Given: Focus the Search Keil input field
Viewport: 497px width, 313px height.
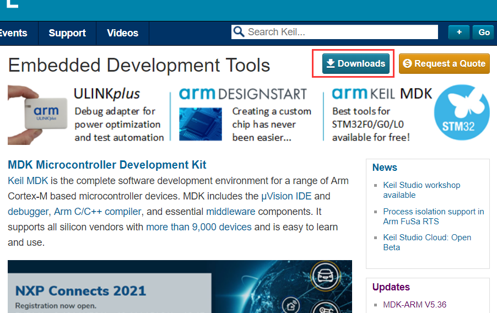Looking at the screenshot, I should (x=334, y=32).
